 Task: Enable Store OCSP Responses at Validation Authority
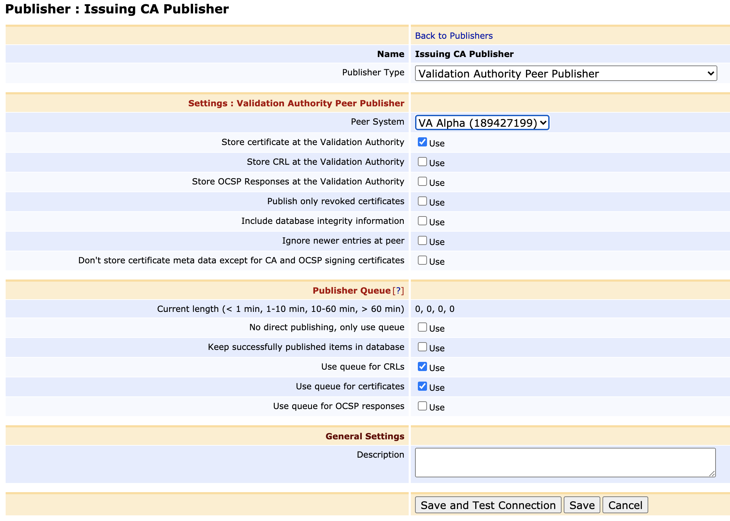422,181
